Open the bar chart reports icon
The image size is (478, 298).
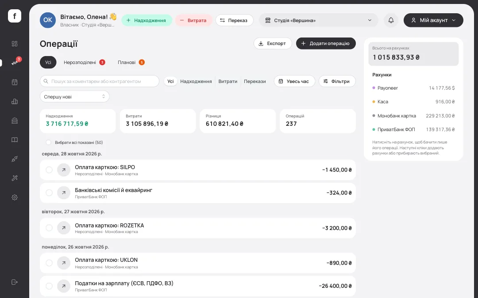tap(14, 101)
